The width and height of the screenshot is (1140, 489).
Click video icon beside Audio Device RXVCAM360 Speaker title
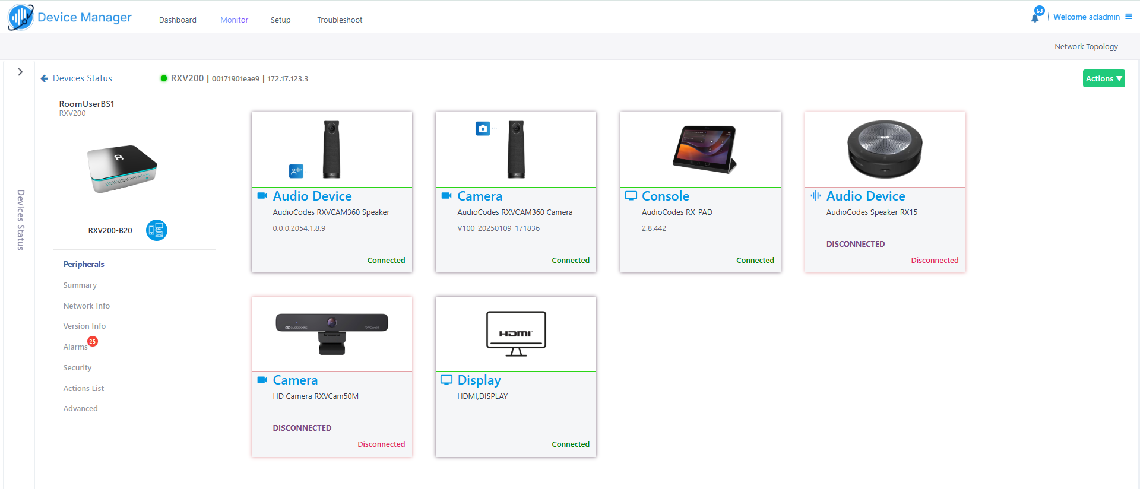[262, 195]
